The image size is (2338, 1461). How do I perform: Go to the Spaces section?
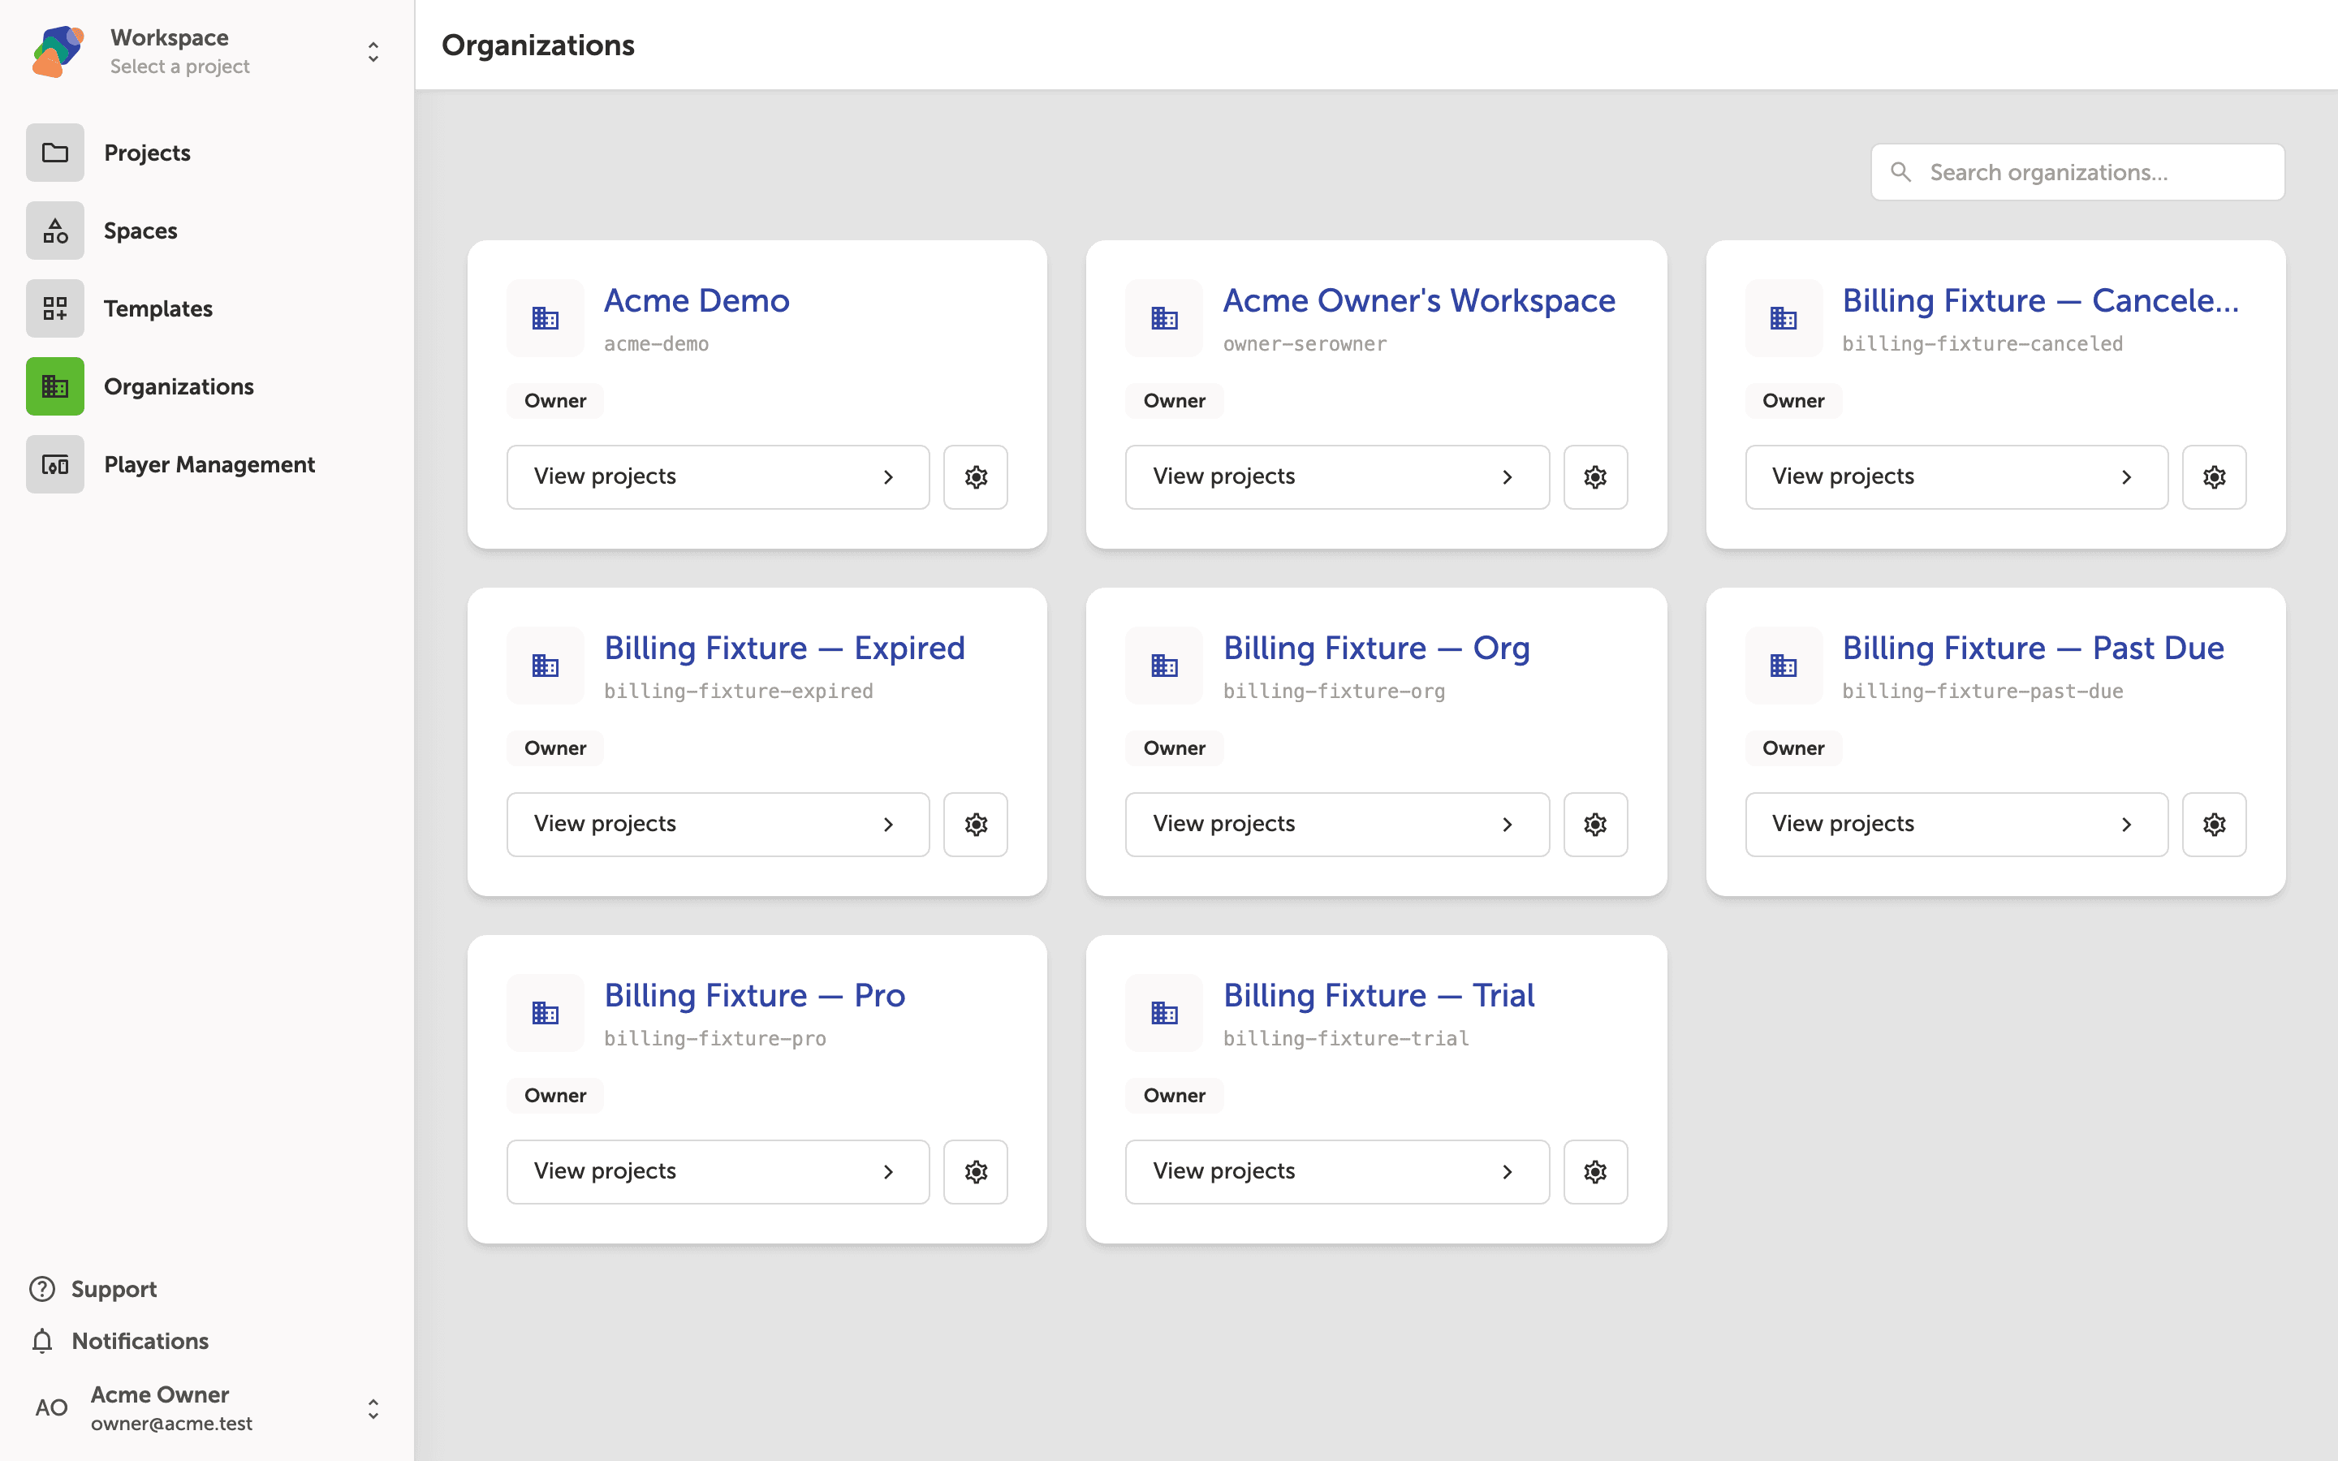(207, 231)
